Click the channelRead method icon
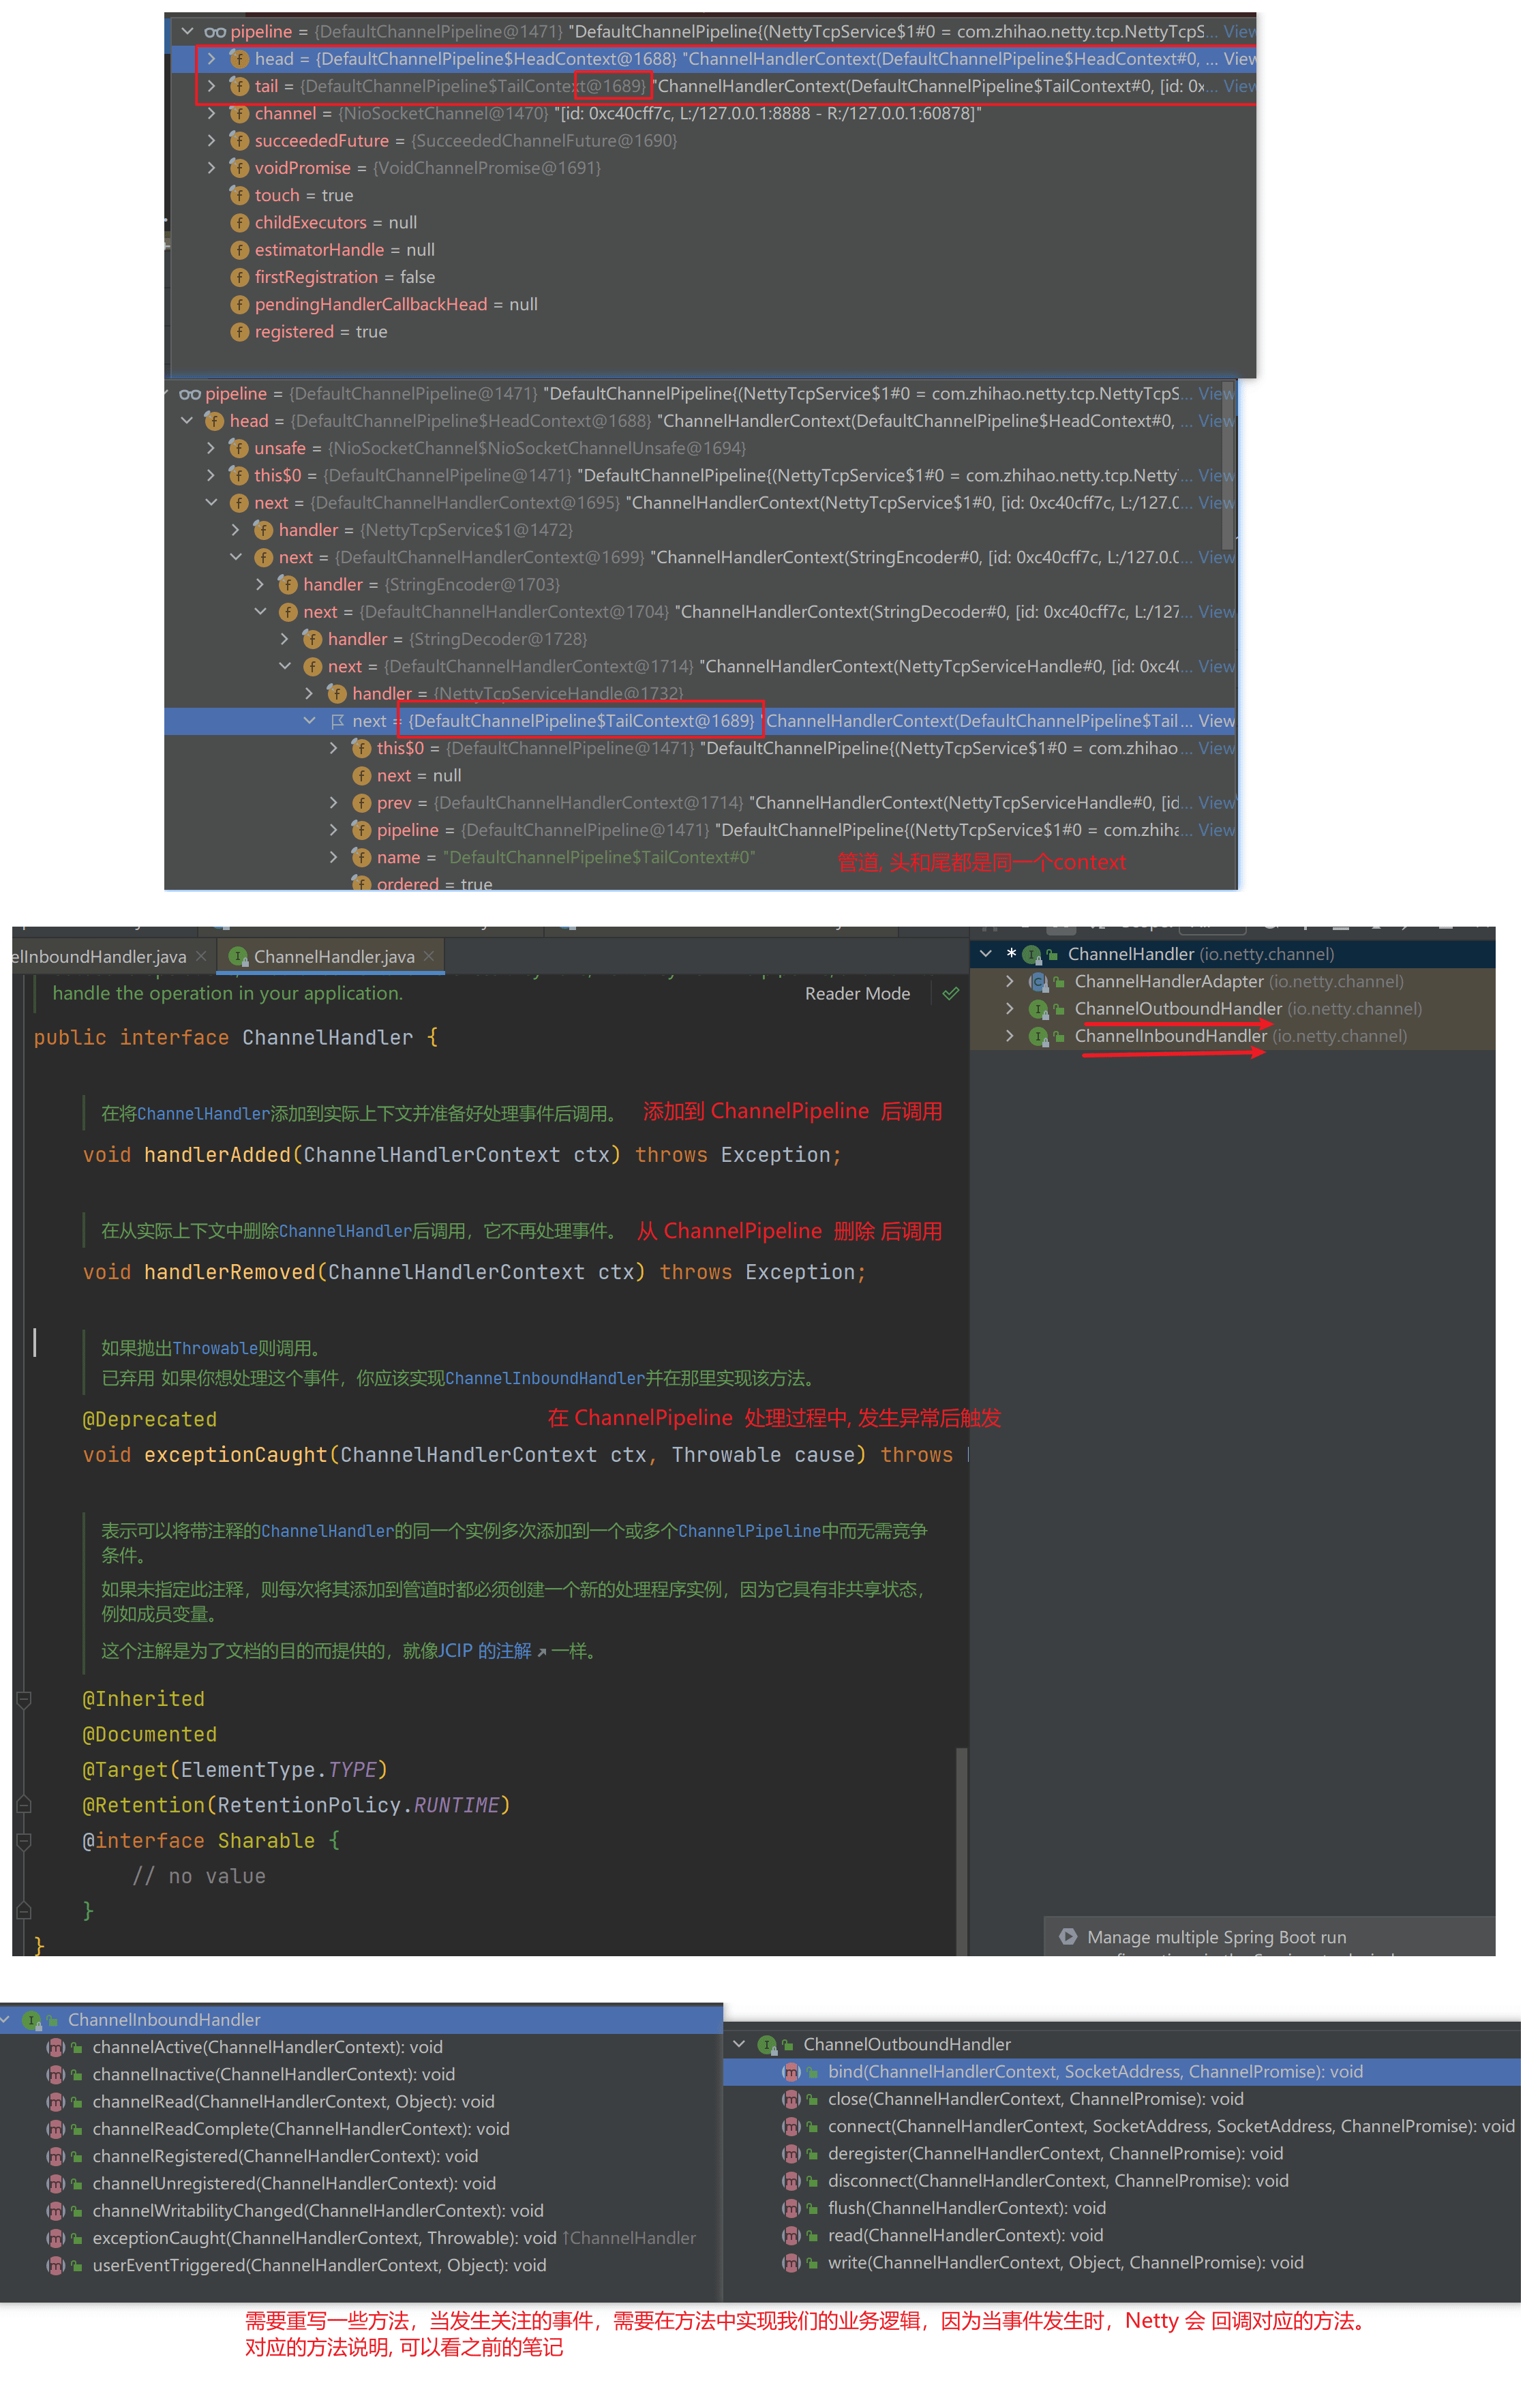This screenshot has width=1540, height=2381. 56,2101
